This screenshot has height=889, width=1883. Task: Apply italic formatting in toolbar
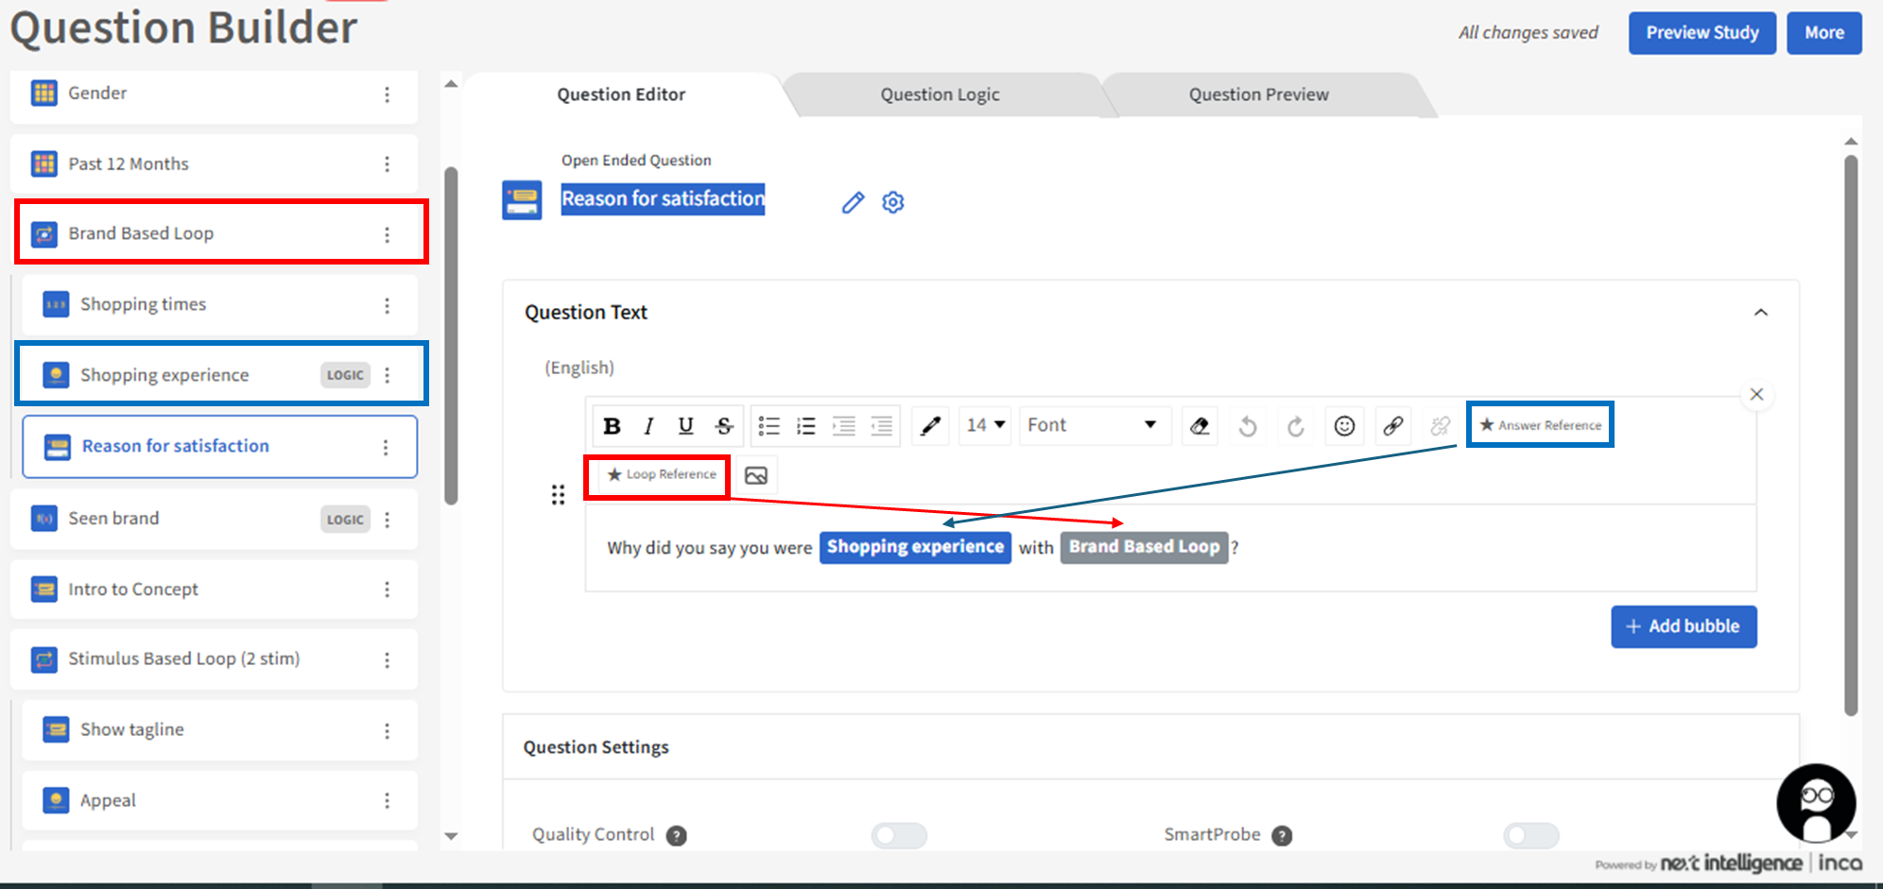(x=648, y=426)
